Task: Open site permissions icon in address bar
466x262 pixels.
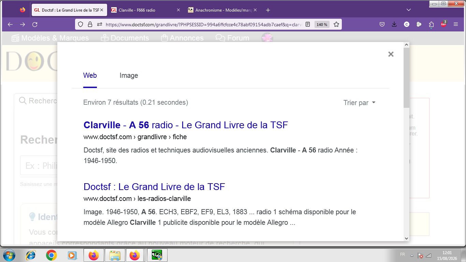Action: 100,24
